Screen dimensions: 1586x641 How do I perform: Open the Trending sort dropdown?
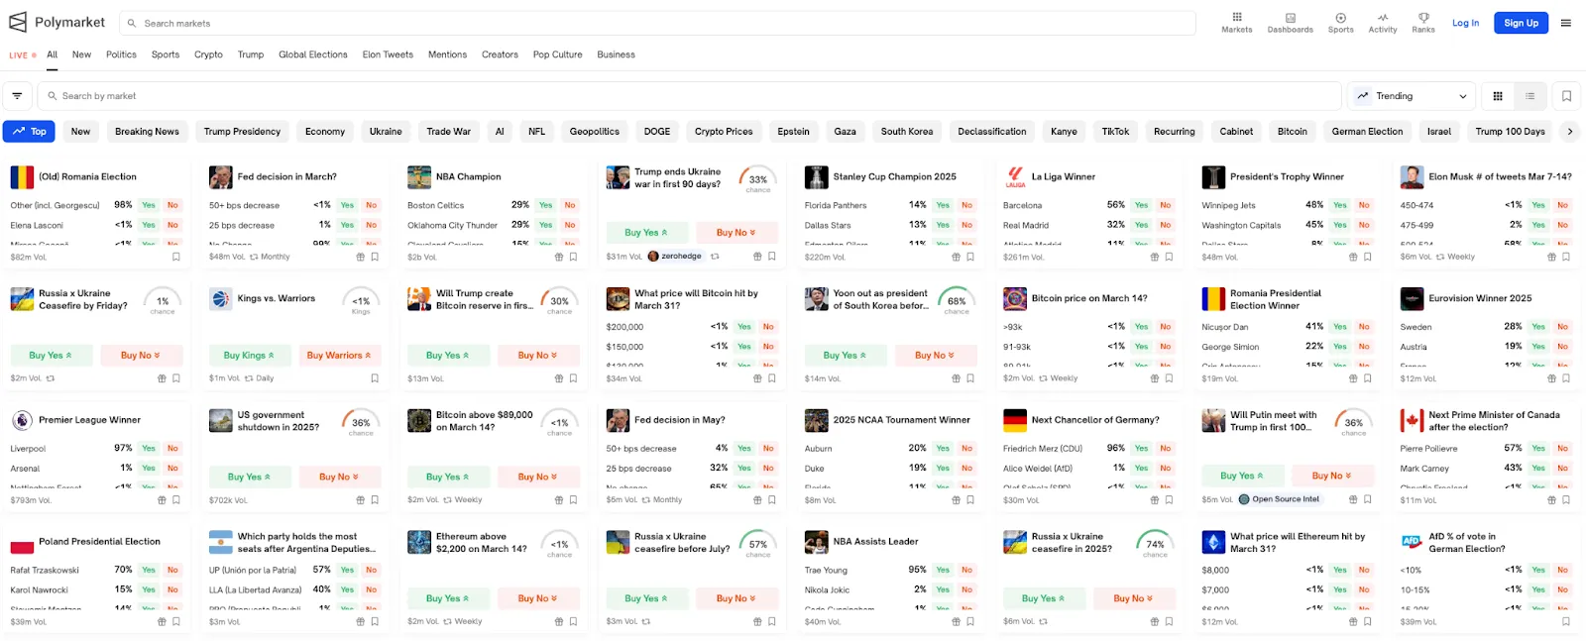(x=1413, y=96)
